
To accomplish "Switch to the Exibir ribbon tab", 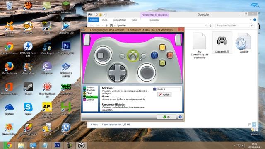I will (134, 20).
